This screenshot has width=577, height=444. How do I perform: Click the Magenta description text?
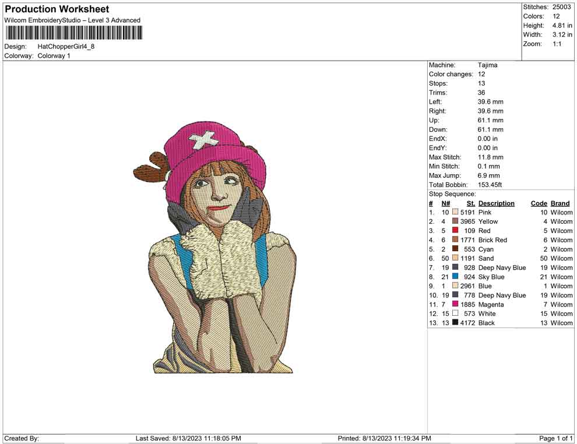pyautogui.click(x=491, y=304)
